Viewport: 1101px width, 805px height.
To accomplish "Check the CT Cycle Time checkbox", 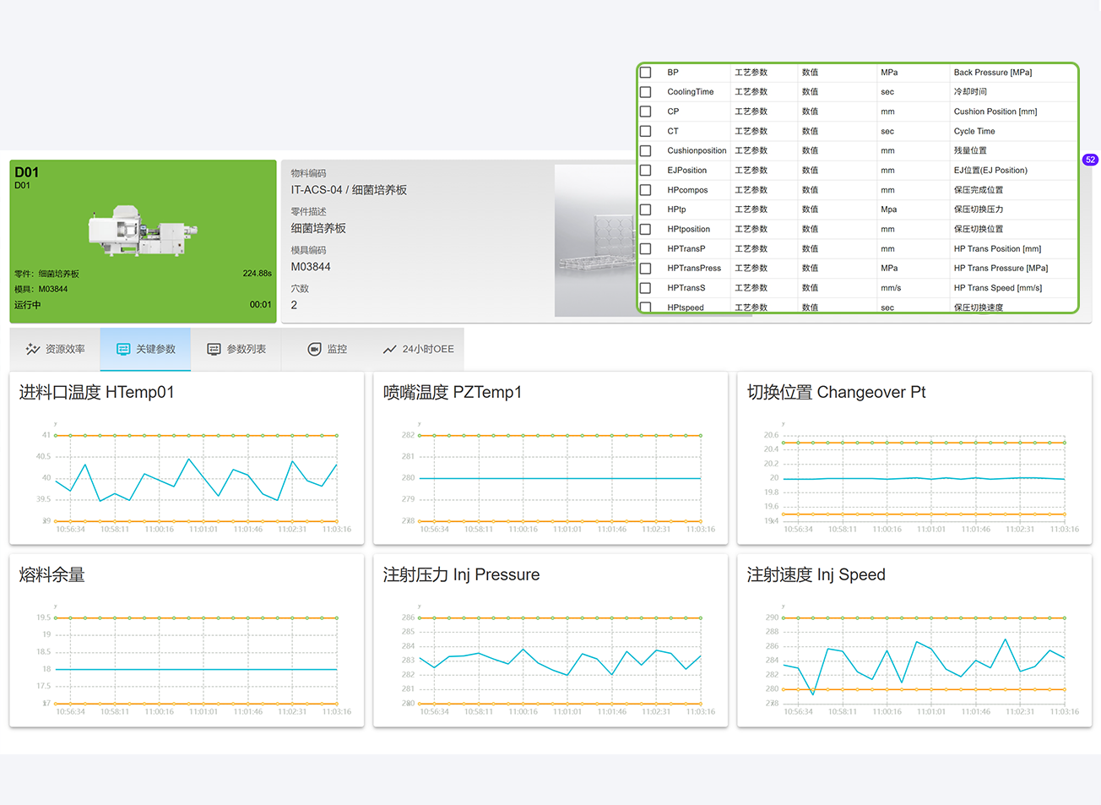I will coord(646,131).
